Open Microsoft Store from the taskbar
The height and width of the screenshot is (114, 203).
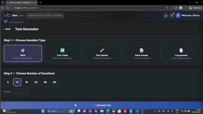pos(119,111)
